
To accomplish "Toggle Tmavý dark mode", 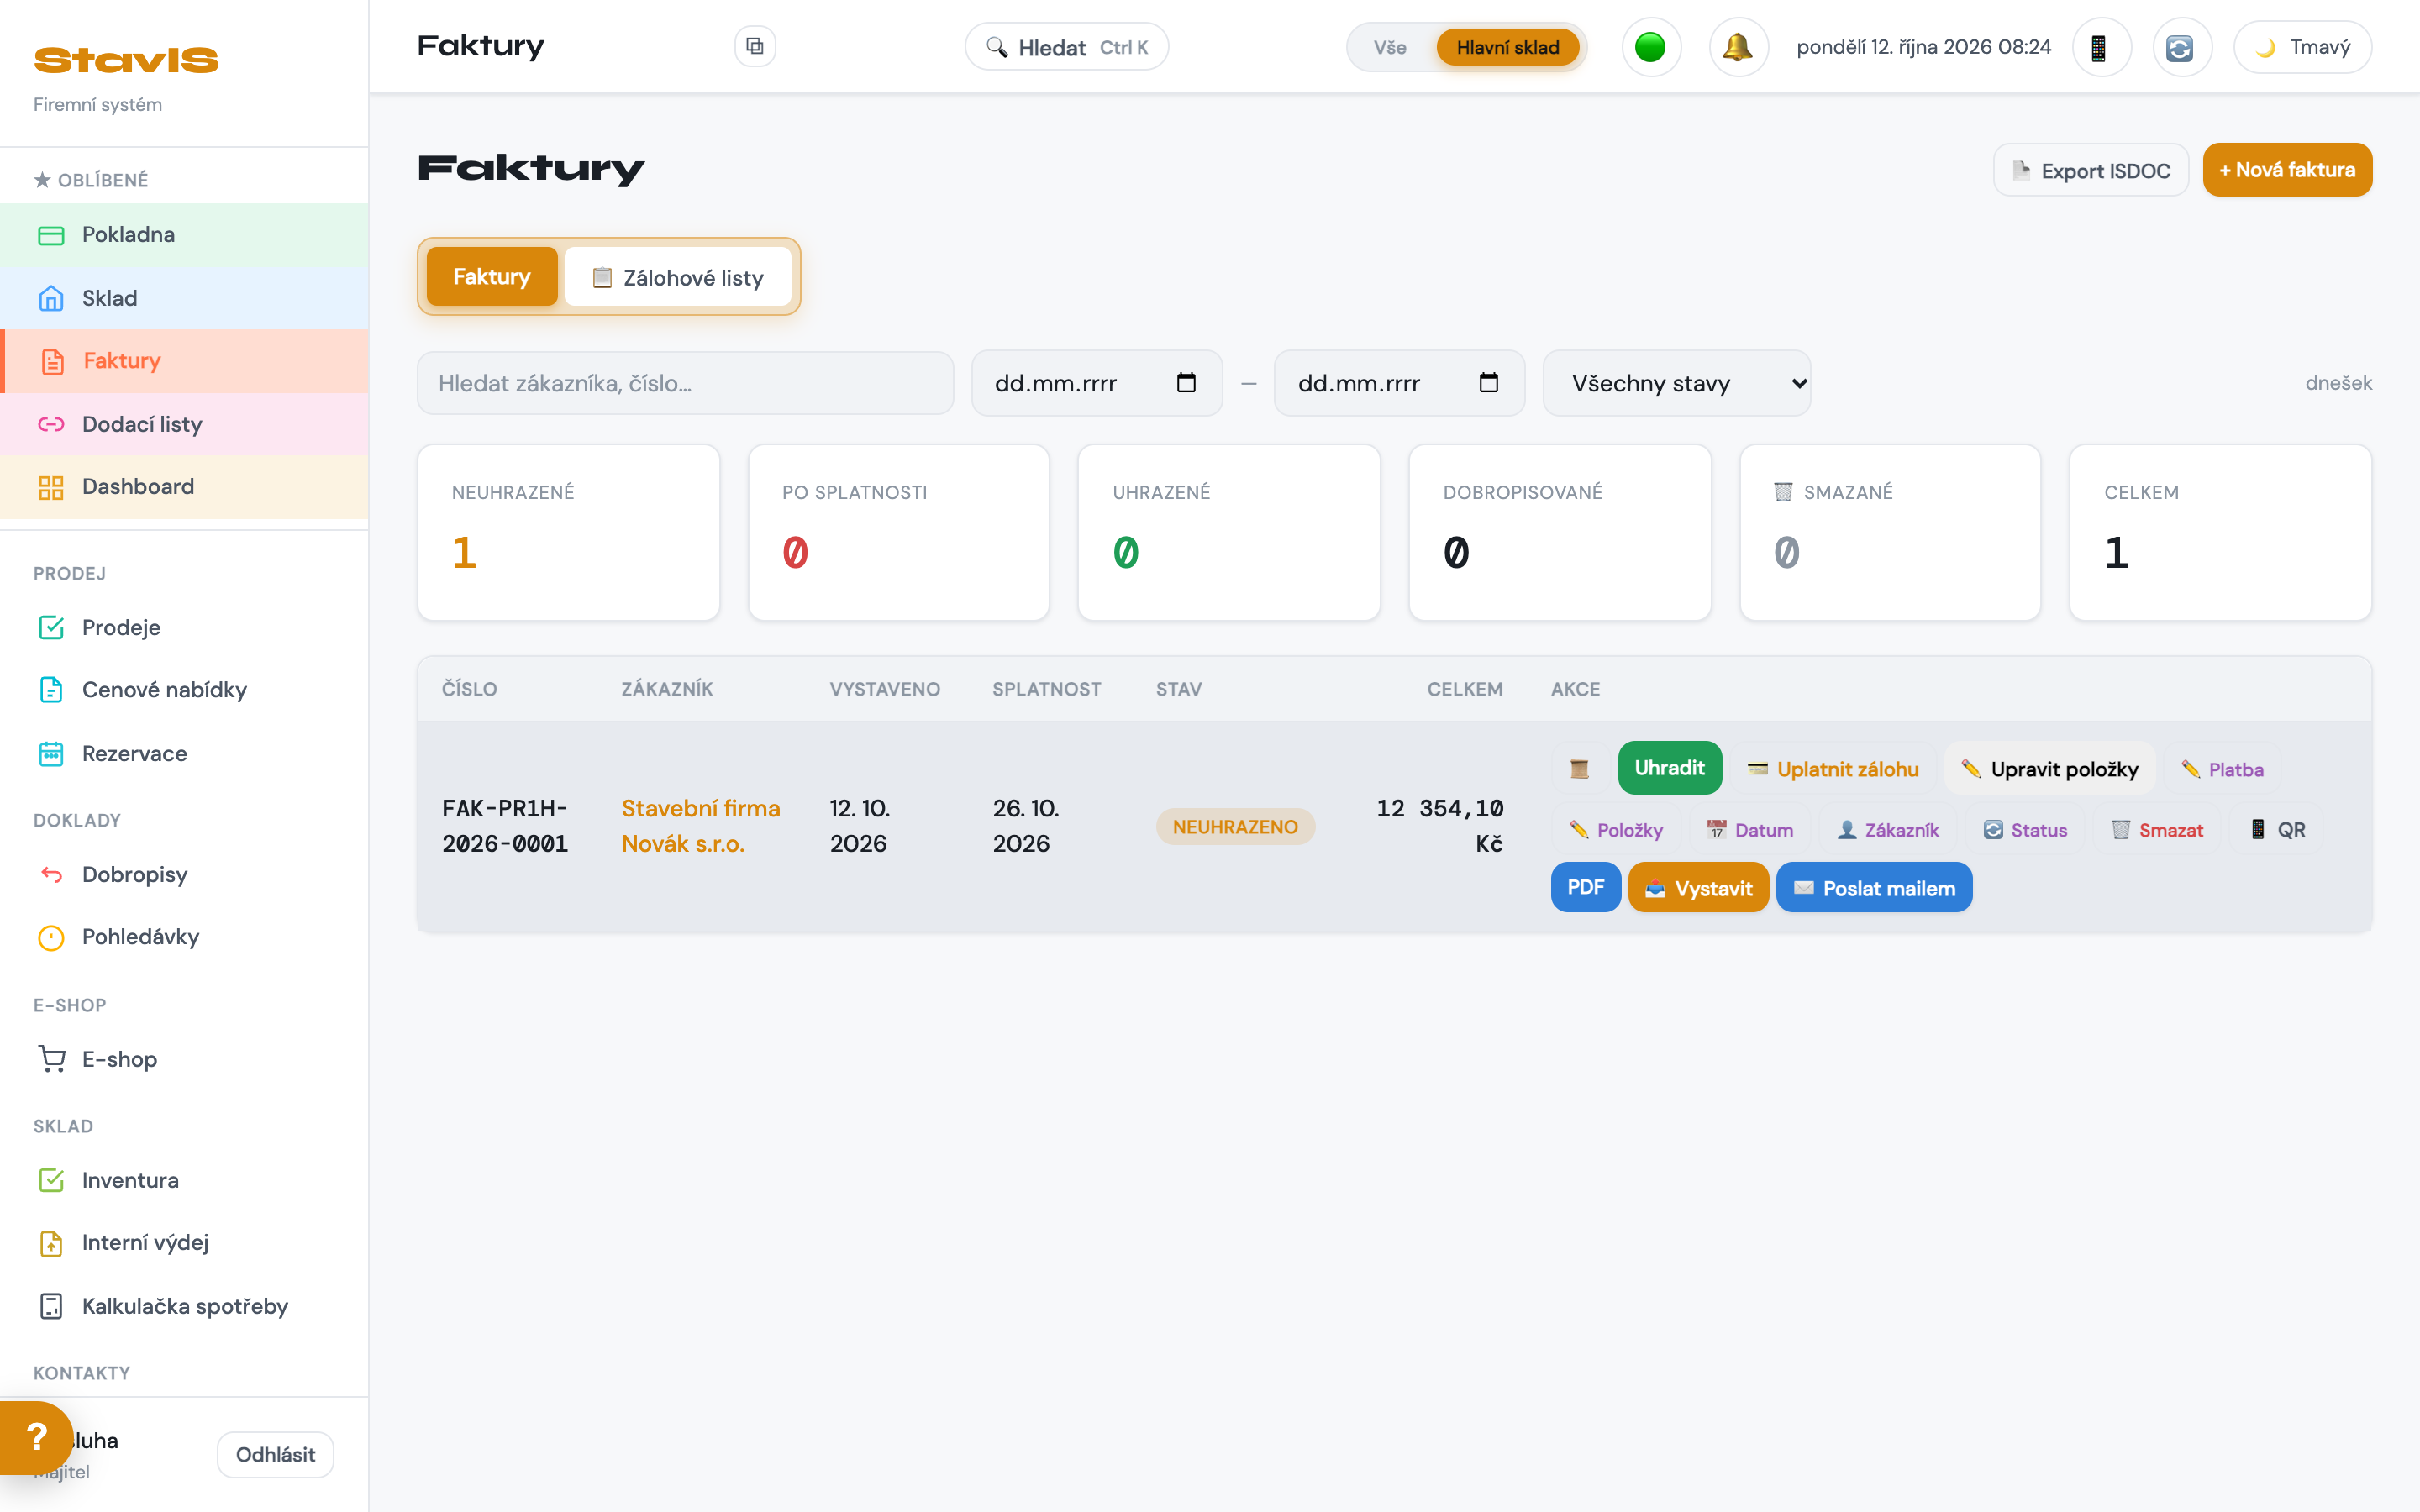I will (x=2302, y=47).
